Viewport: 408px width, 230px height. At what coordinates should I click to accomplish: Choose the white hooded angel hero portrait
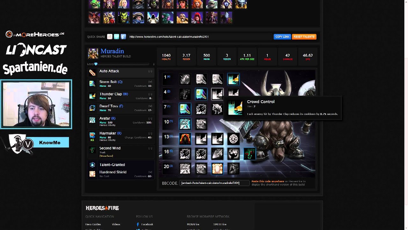153,18
